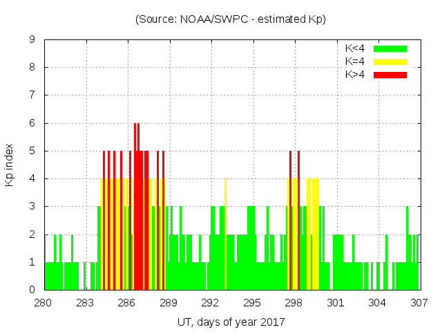Viewport: 442px width, 332px height.
Task: Click x-axis tick label 292
Action: click(x=211, y=302)
